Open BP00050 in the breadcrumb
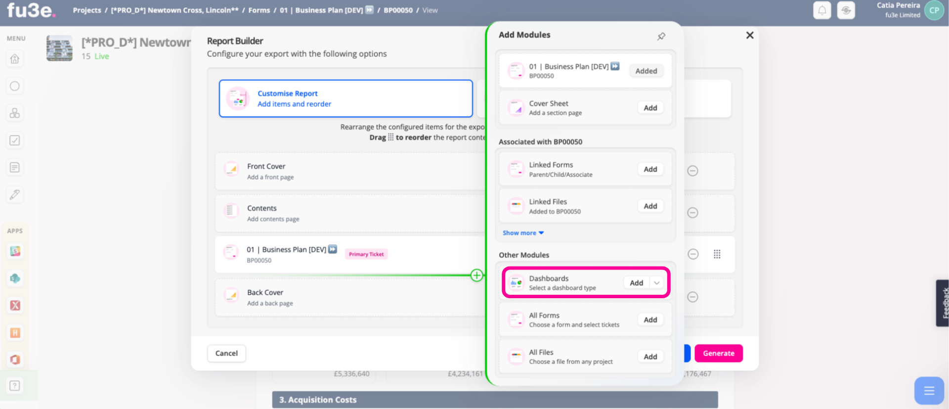Screen dimensions: 949x409 click(398, 10)
